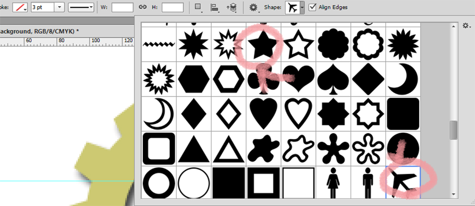Viewport: 475px width, 206px height.
Task: Choose the solid scalloped flower shape
Action: point(333,45)
